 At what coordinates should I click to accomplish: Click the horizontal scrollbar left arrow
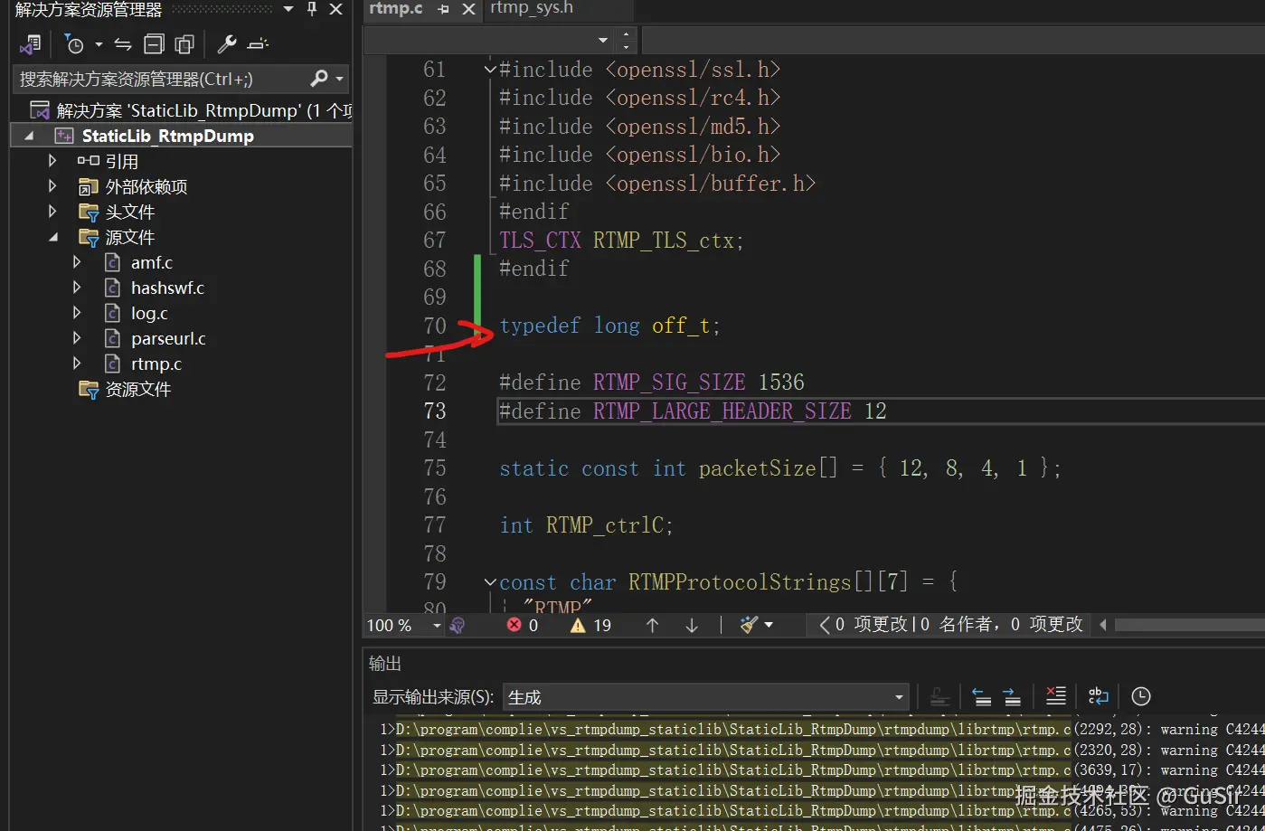point(1103,625)
